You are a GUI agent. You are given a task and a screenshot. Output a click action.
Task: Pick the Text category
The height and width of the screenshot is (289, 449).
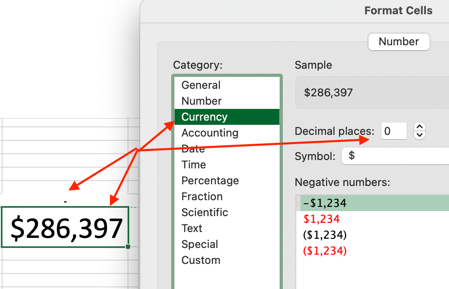(x=192, y=228)
